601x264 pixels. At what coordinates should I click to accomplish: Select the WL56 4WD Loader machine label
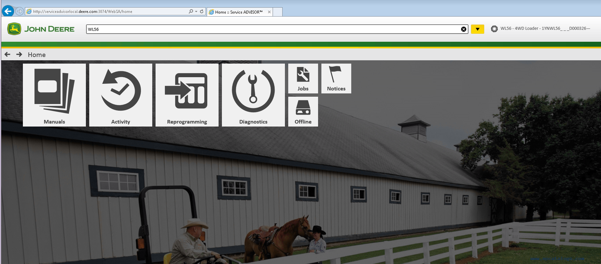[545, 29]
